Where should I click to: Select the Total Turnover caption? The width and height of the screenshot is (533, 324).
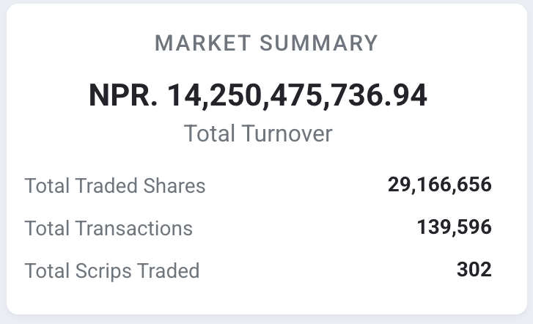257,133
